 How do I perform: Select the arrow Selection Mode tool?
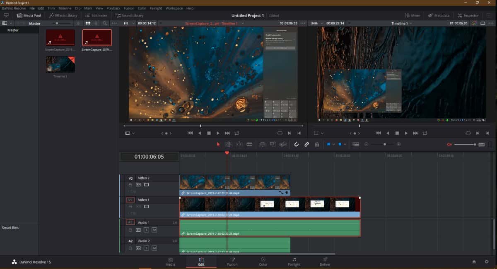click(x=219, y=144)
